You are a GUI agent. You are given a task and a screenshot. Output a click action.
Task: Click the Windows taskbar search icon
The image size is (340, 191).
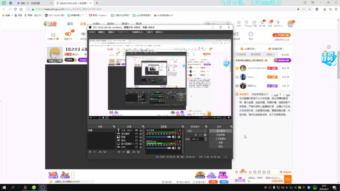(13, 188)
